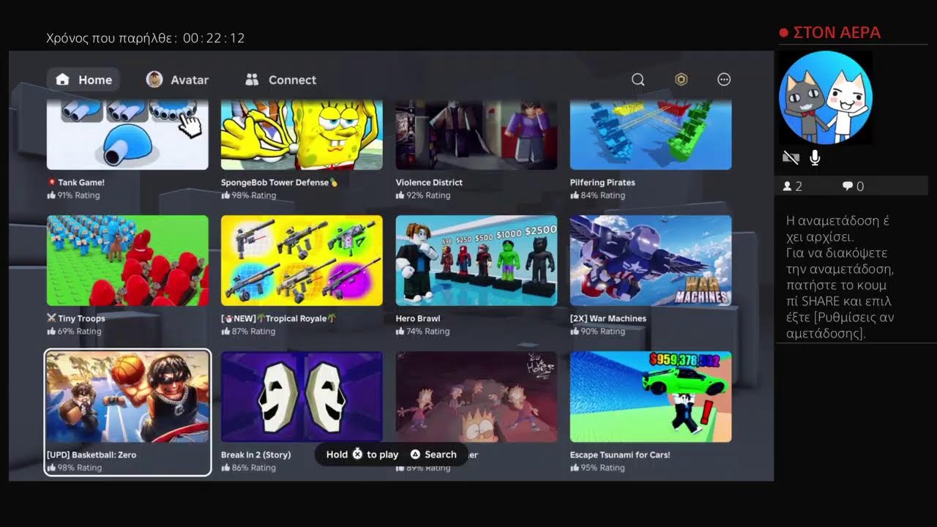Viewport: 937px width, 527px height.
Task: Click the streamer cat avatar picture
Action: coord(825,97)
